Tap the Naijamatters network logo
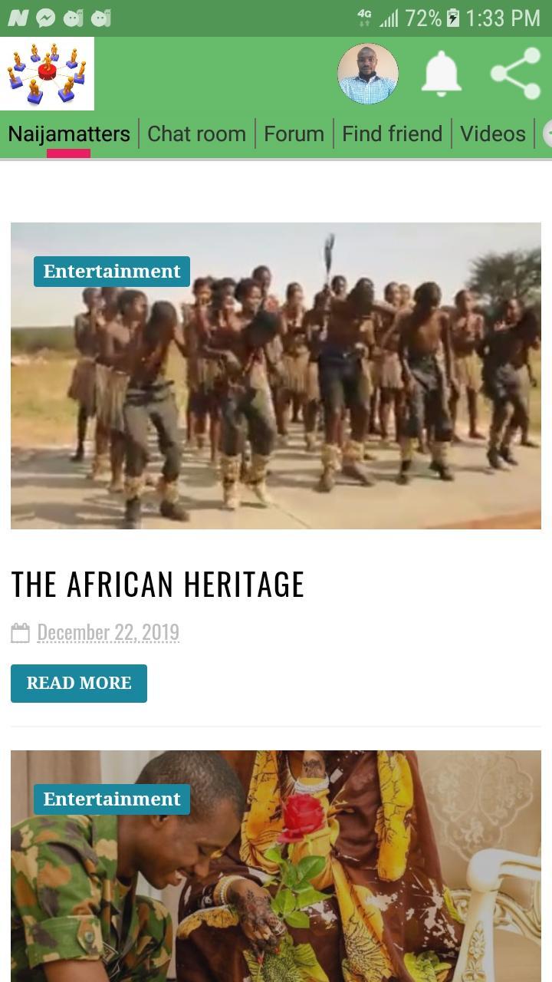Viewport: 552px width, 982px height. [47, 74]
